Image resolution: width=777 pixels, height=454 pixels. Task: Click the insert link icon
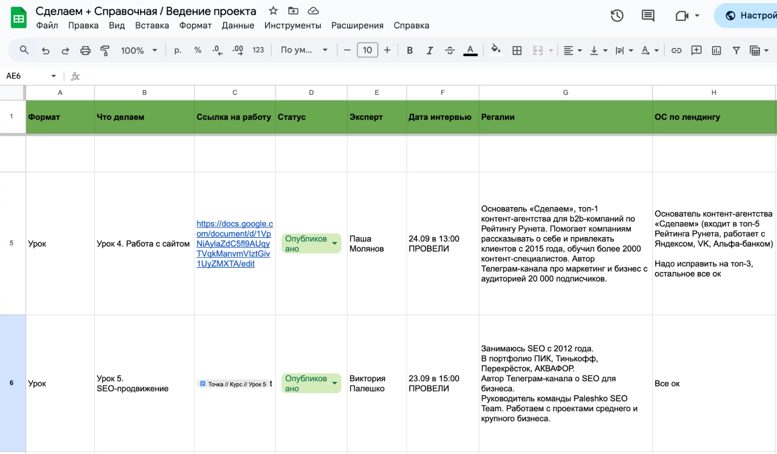pyautogui.click(x=676, y=51)
